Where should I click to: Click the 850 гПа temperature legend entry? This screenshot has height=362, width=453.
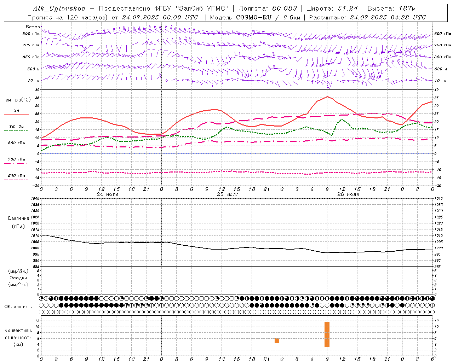pyautogui.click(x=17, y=143)
